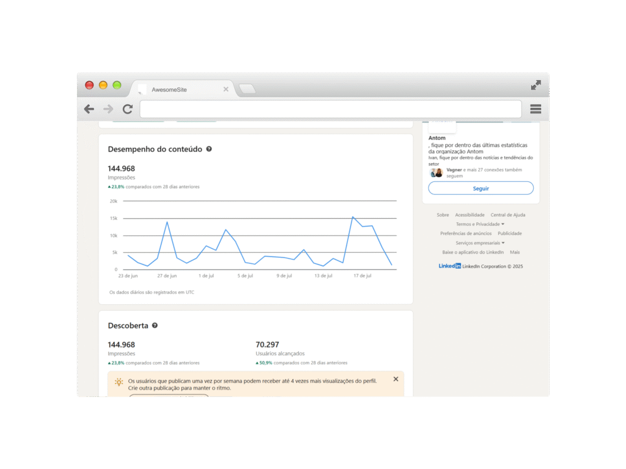
Task: Reload the page with refresh icon
Action: coord(127,109)
